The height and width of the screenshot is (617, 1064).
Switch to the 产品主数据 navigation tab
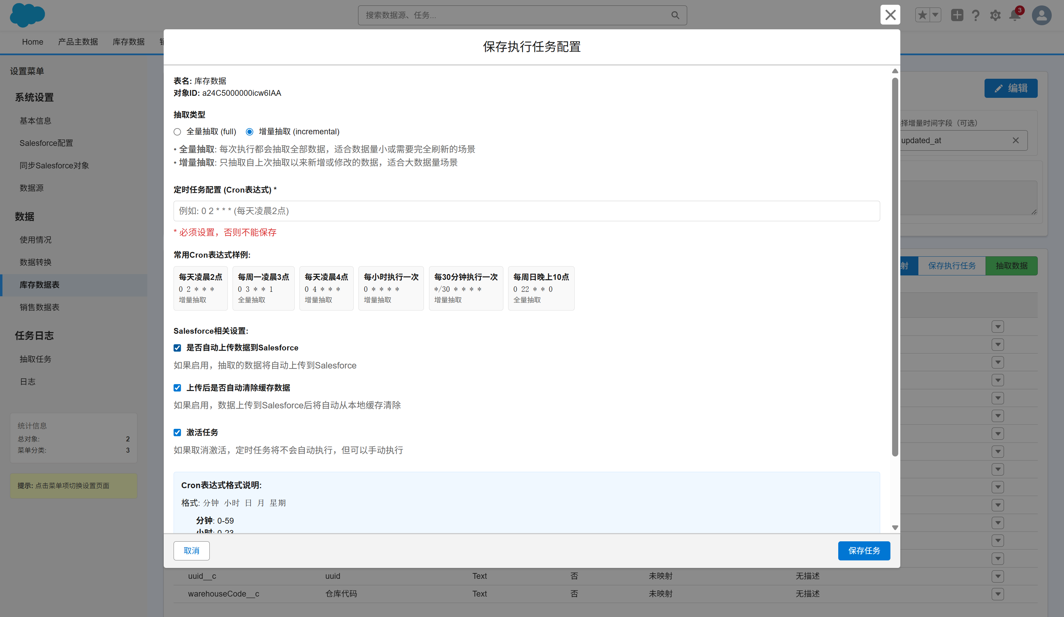[78, 42]
